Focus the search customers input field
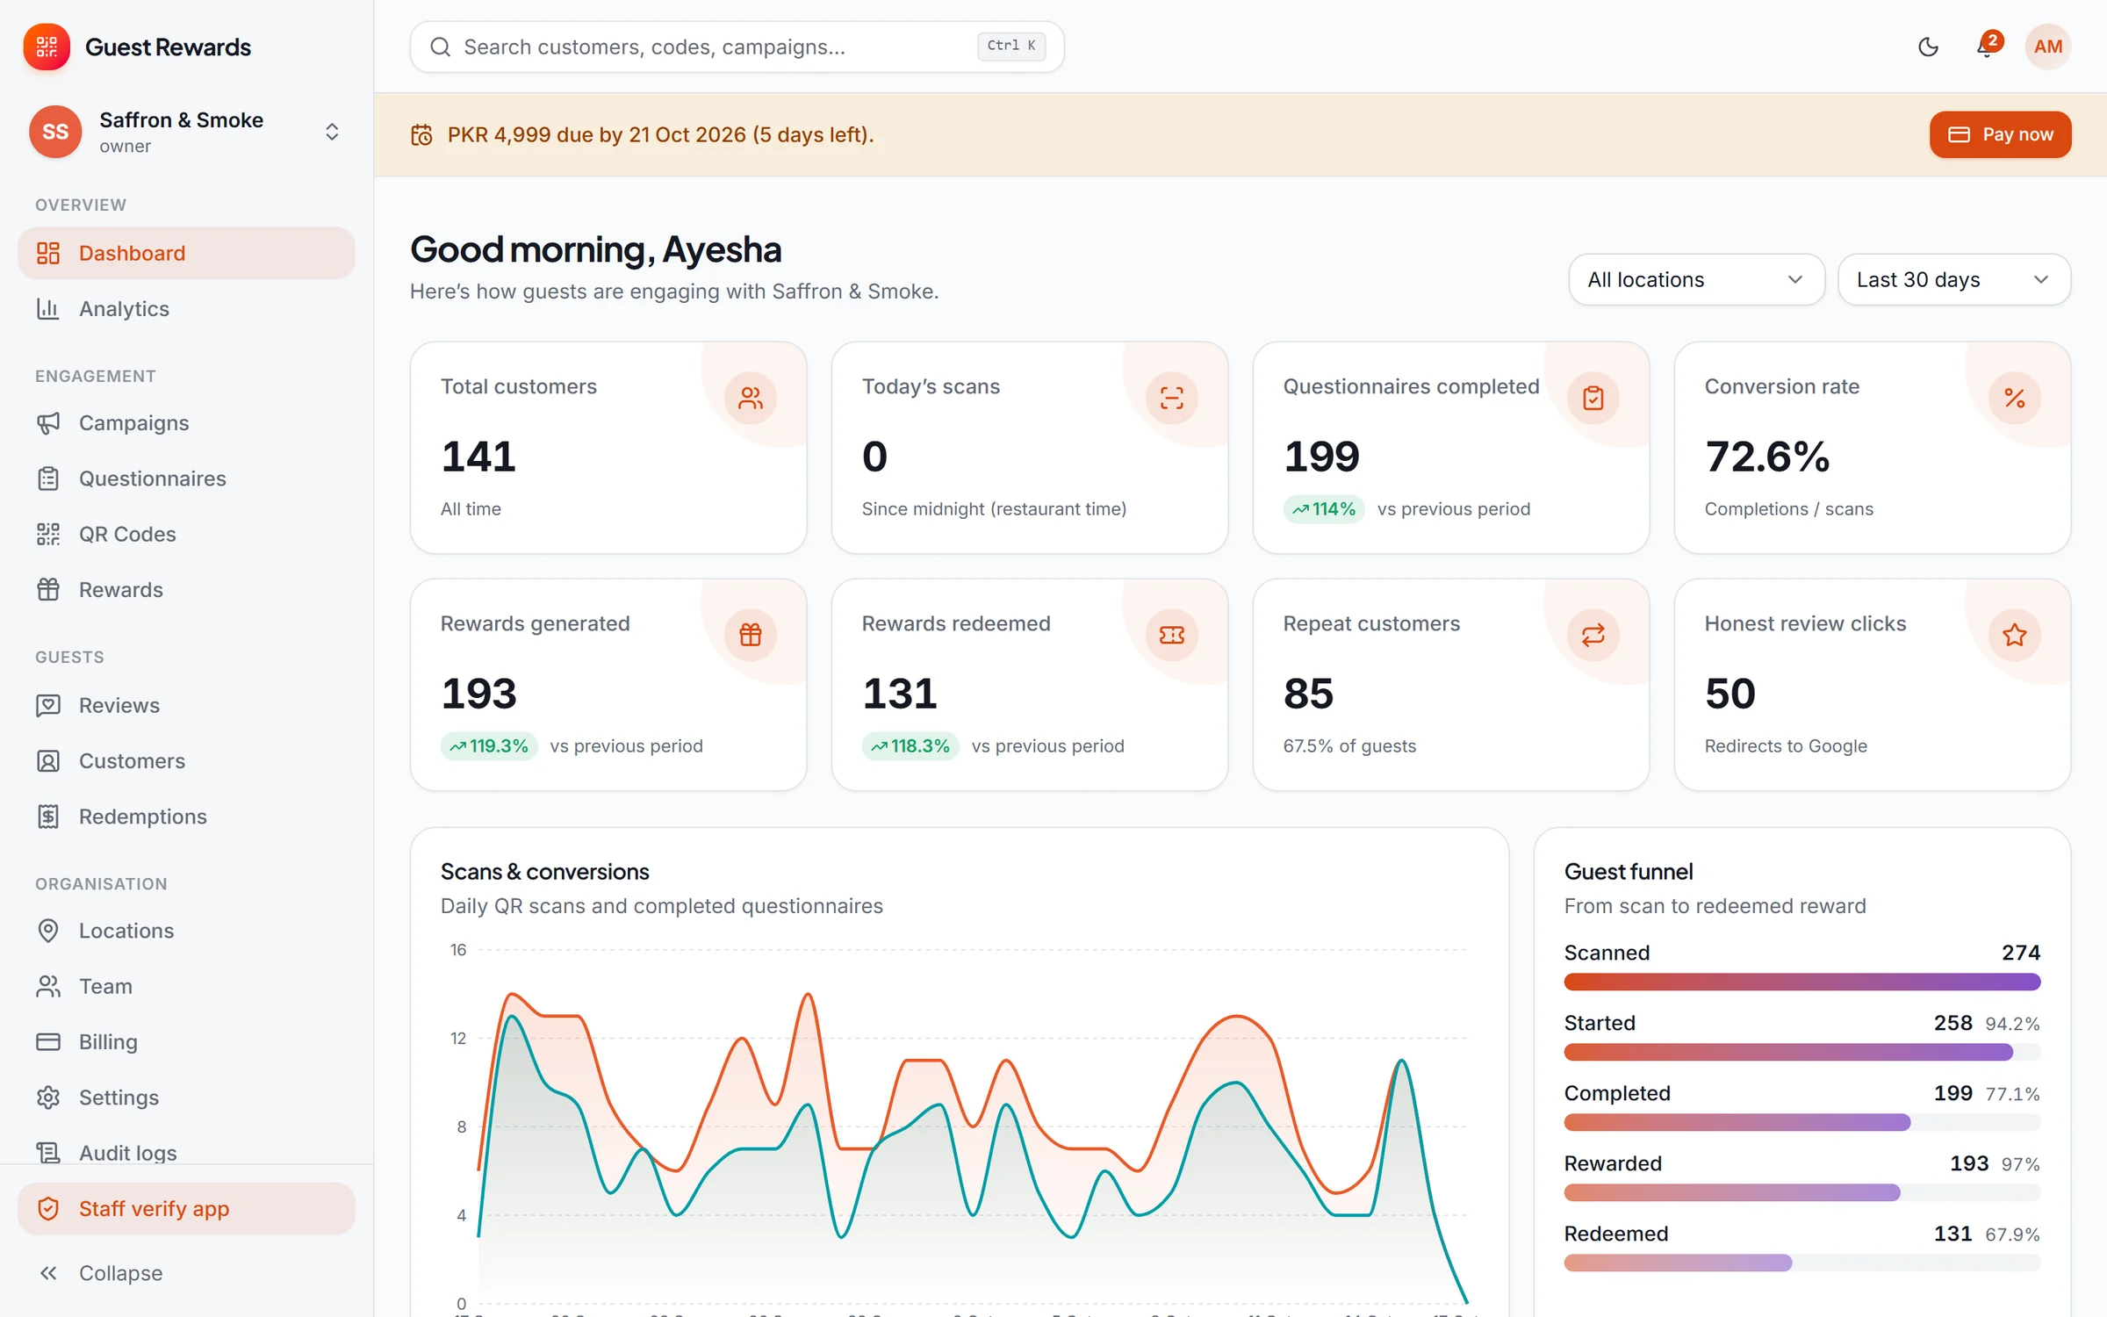 pyautogui.click(x=737, y=47)
